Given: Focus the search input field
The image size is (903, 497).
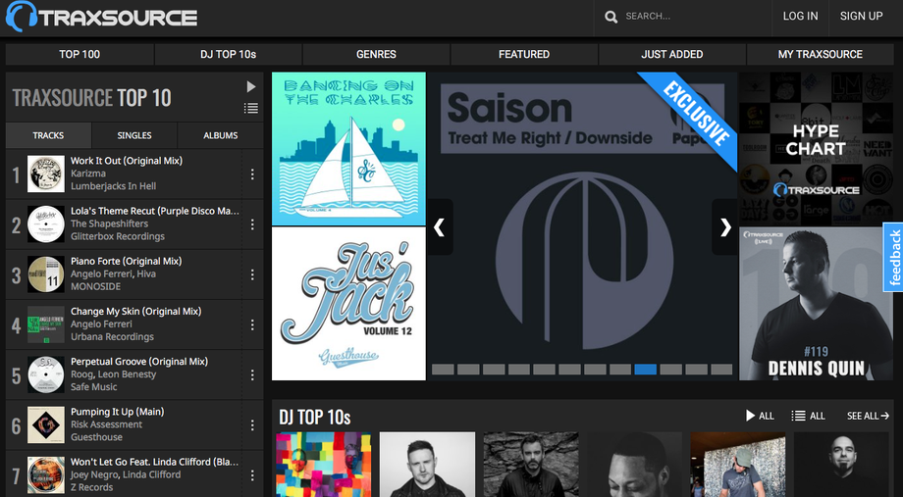Looking at the screenshot, I should [x=694, y=16].
